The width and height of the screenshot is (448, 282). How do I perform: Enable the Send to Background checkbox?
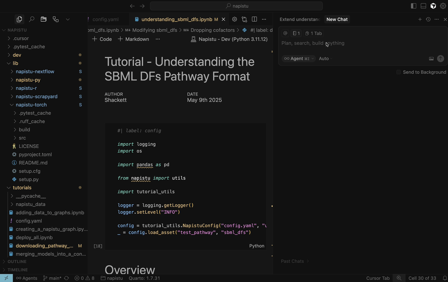(x=399, y=72)
